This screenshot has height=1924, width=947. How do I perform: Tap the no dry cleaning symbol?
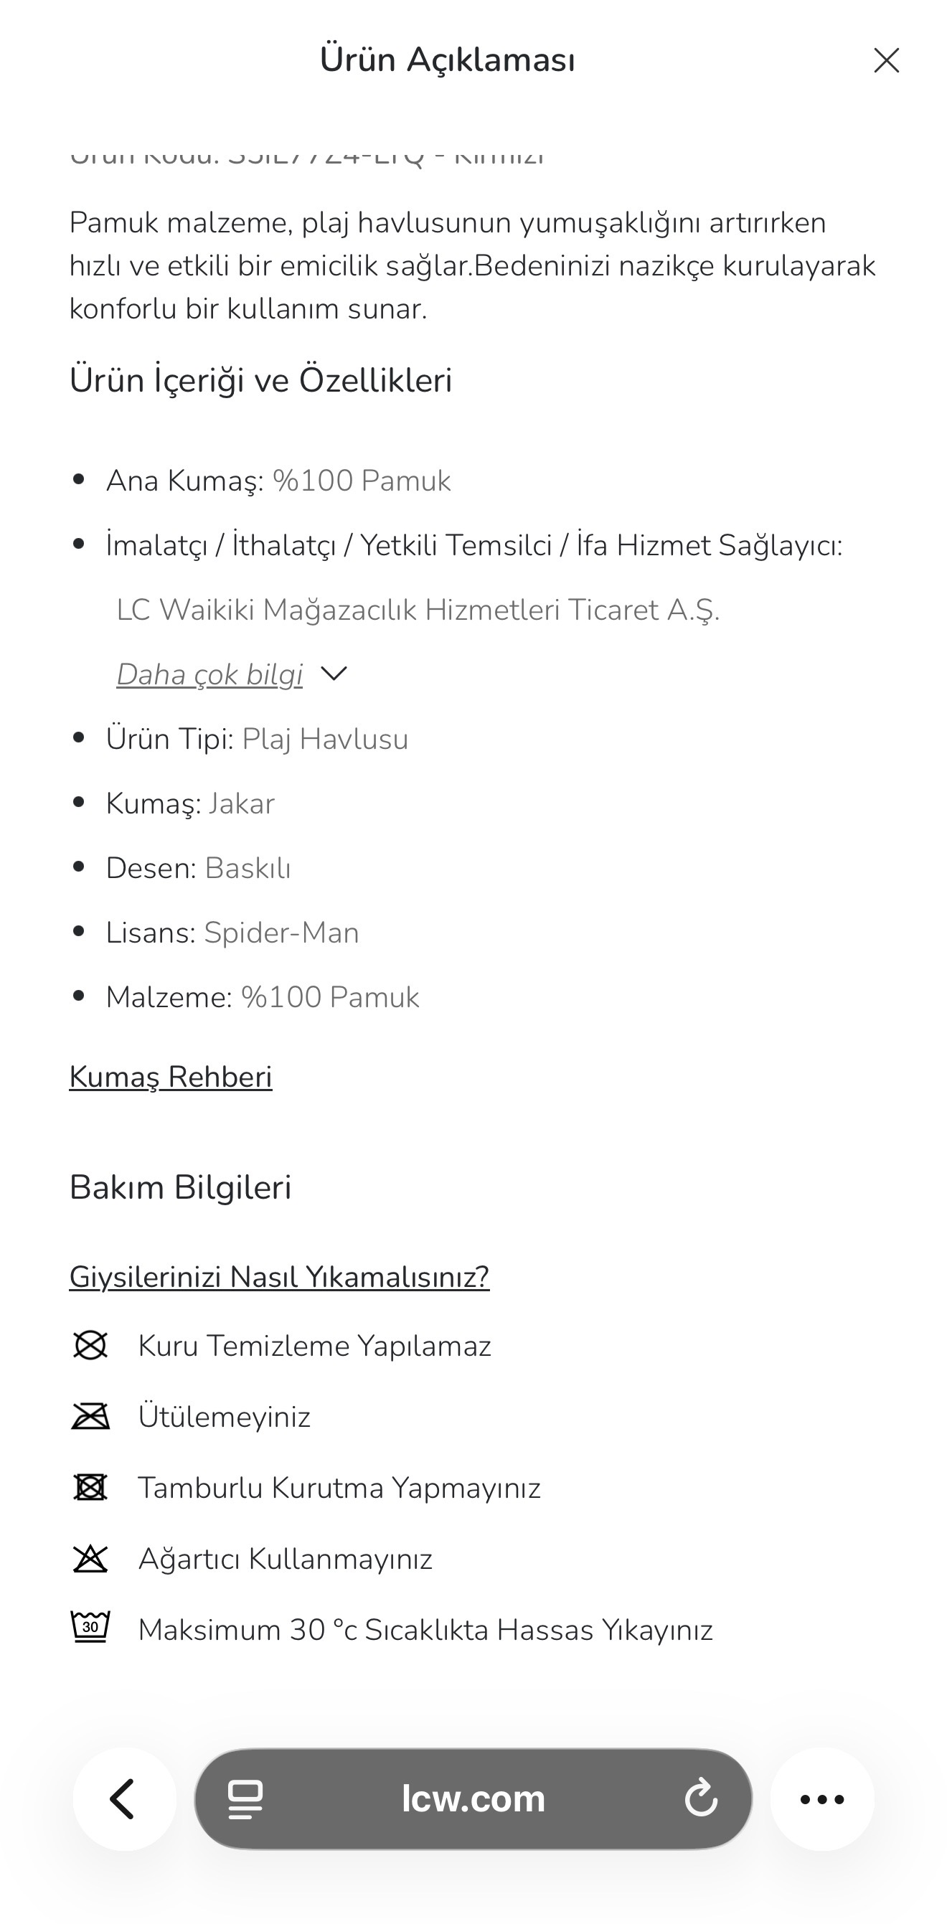pos(90,1346)
